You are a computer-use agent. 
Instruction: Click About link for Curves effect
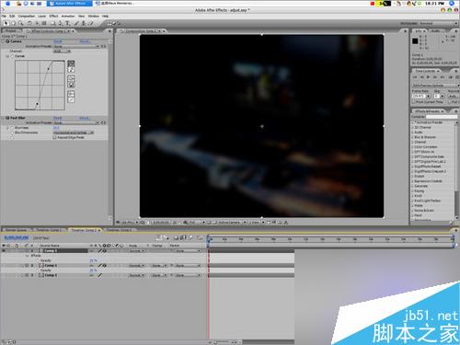point(84,41)
